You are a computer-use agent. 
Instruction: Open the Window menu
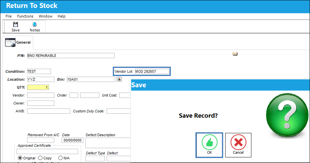tap(45, 16)
